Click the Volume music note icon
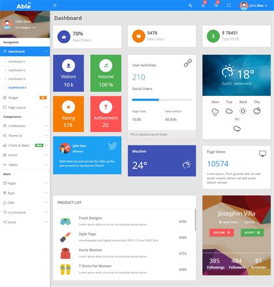274x287 pixels. point(106,65)
